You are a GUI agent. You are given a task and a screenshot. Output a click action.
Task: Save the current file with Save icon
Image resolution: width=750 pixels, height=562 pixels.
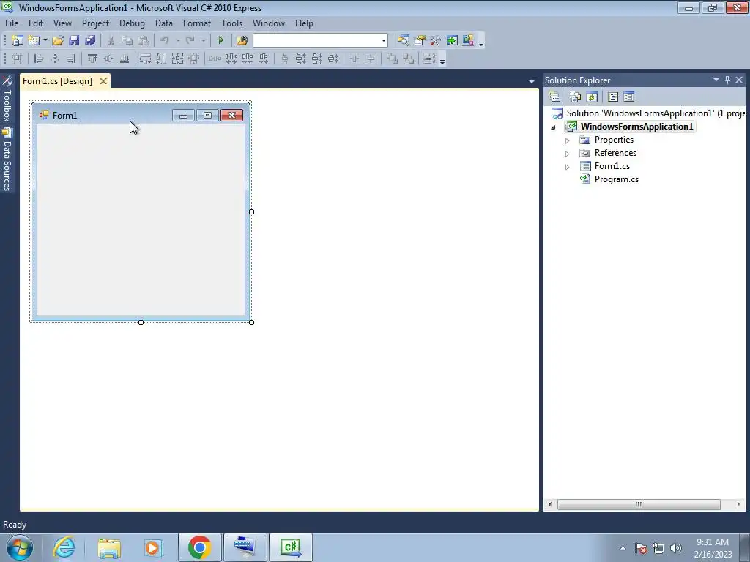[74, 41]
